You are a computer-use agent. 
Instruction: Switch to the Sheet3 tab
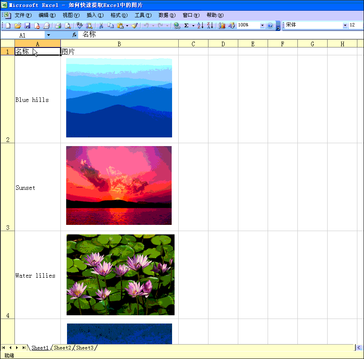click(85, 348)
